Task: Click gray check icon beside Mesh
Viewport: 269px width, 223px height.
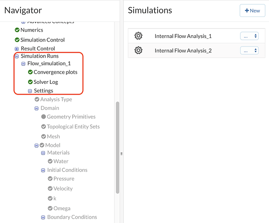Action: pos(44,136)
